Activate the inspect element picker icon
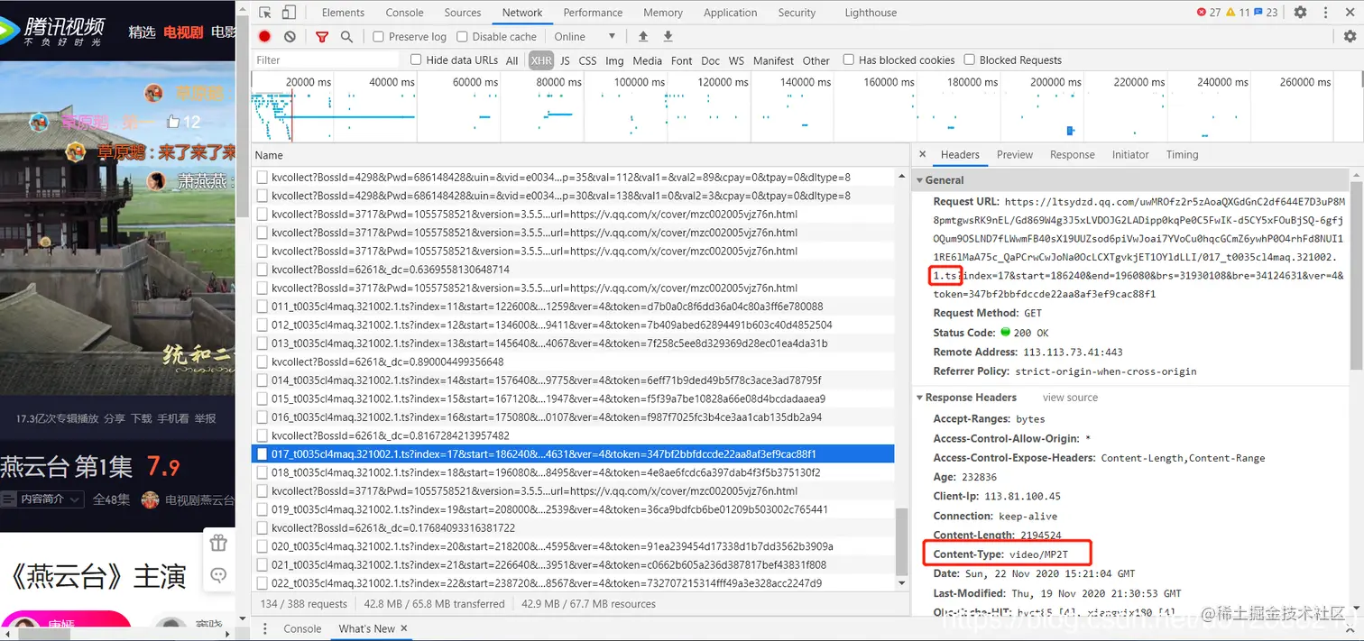Screen dimensions: 1364x641 265,13
